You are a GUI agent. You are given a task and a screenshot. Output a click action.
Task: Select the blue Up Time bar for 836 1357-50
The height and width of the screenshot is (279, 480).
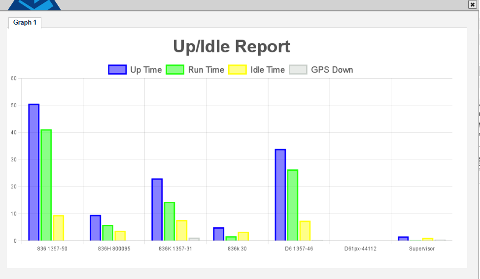(34, 172)
